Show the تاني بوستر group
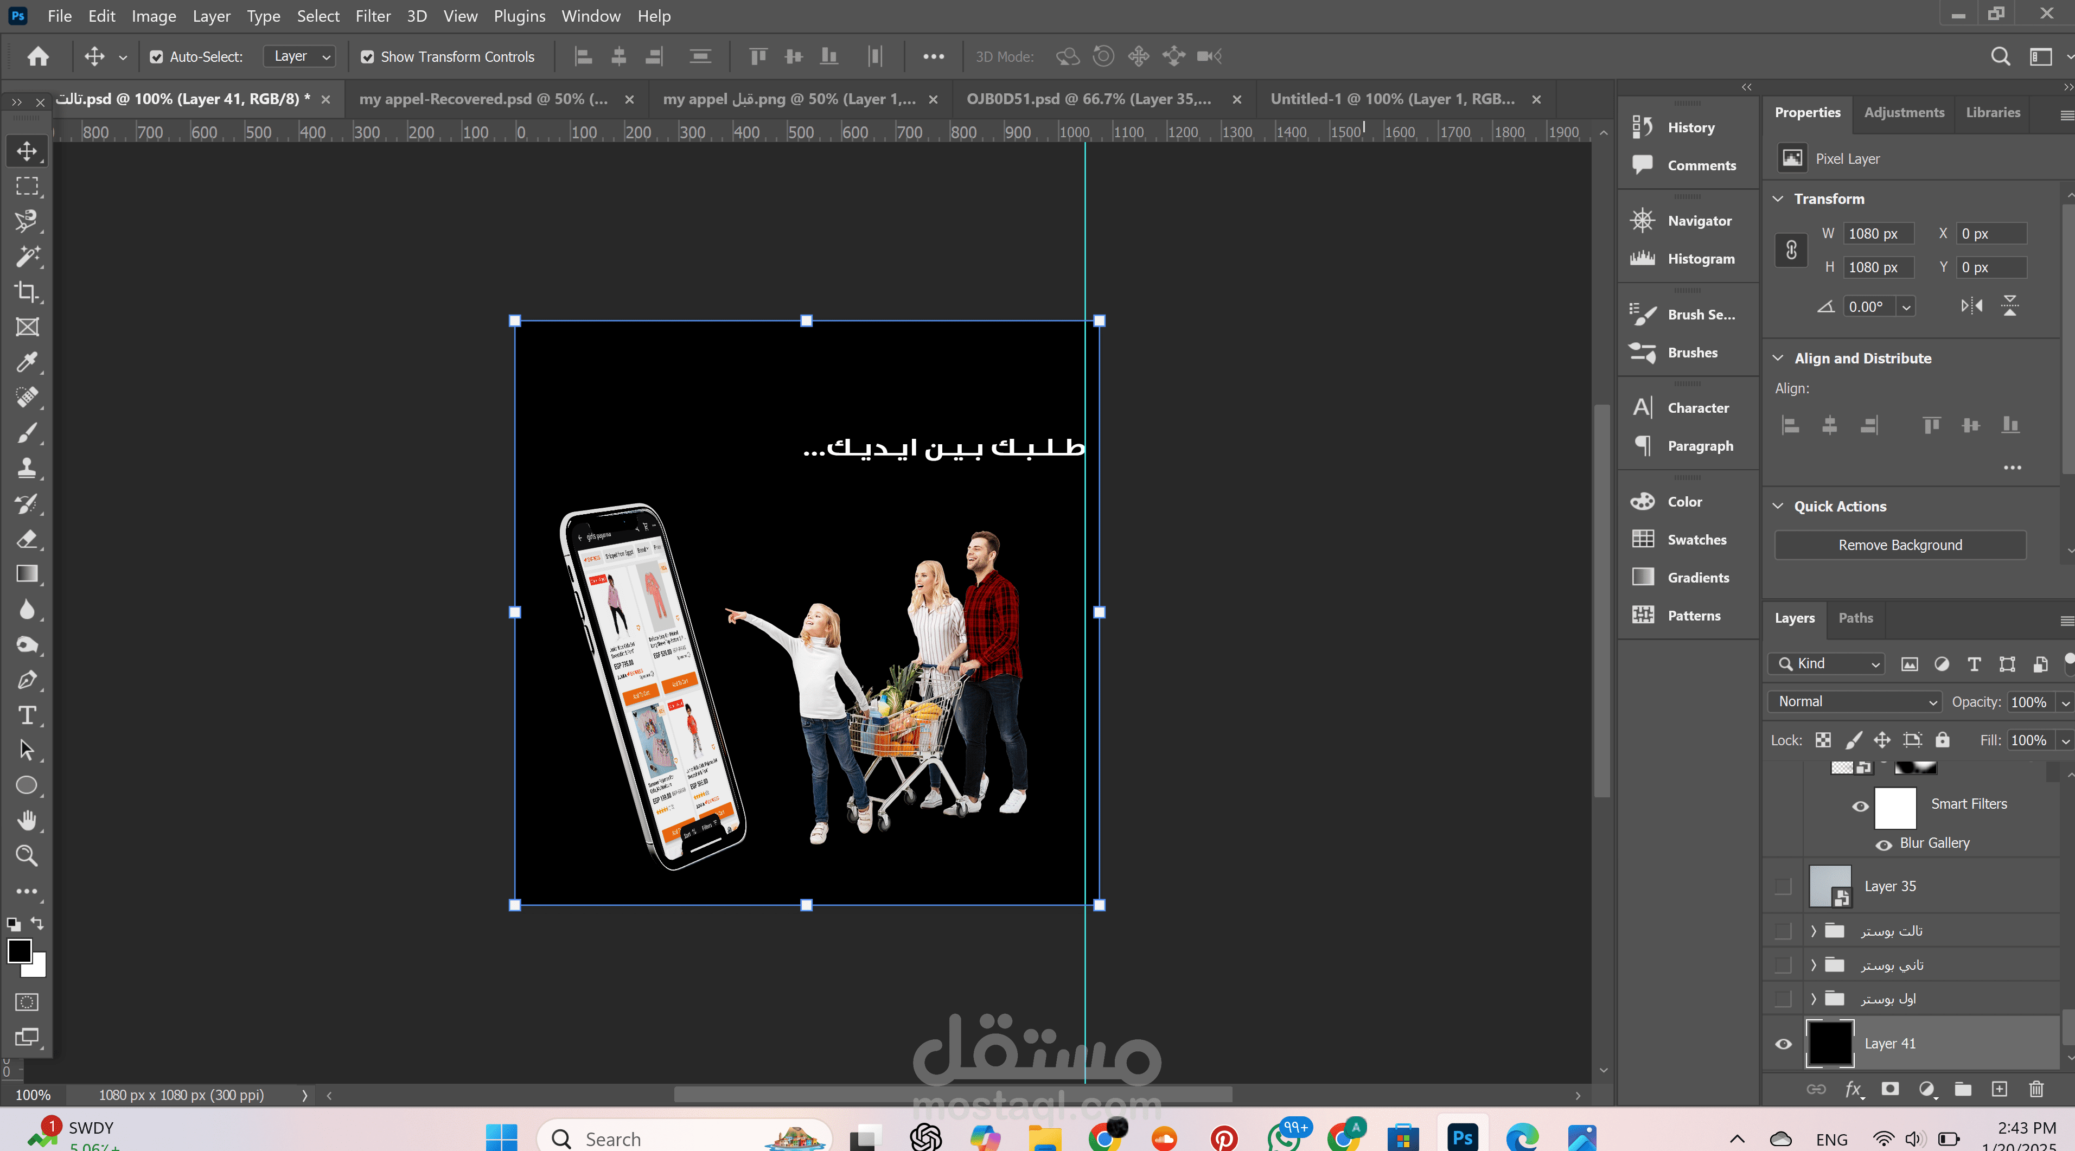The height and width of the screenshot is (1151, 2075). (x=1783, y=965)
